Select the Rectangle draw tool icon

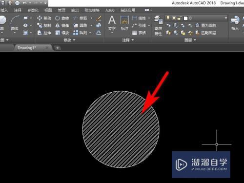coord(25,18)
